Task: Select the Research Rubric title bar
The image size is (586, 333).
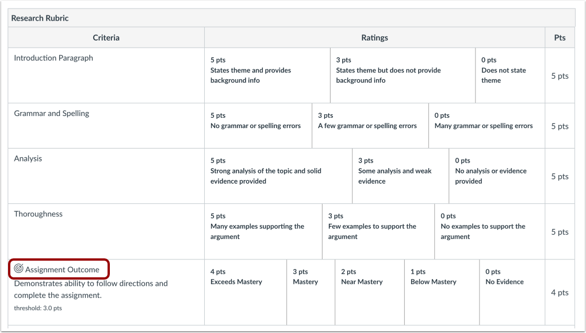Action: pyautogui.click(x=40, y=18)
